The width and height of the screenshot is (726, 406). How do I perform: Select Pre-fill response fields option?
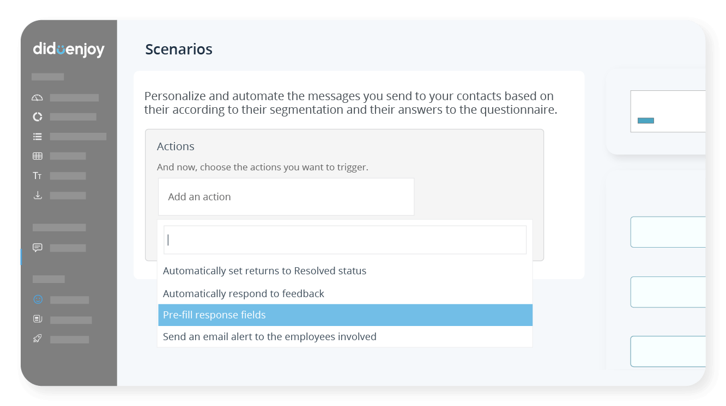(x=345, y=315)
